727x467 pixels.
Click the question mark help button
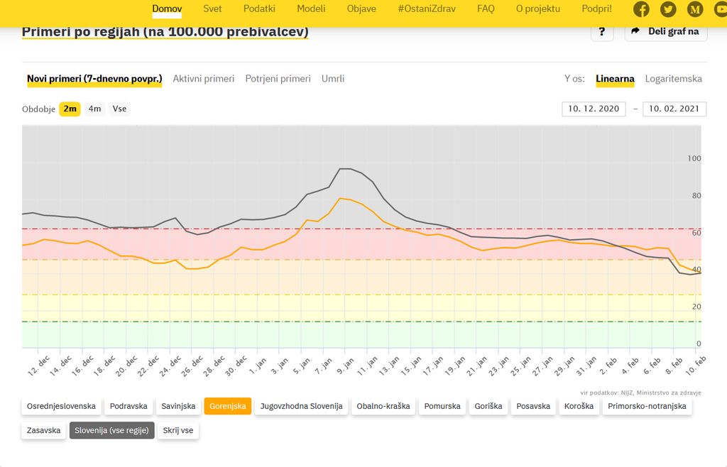click(601, 32)
